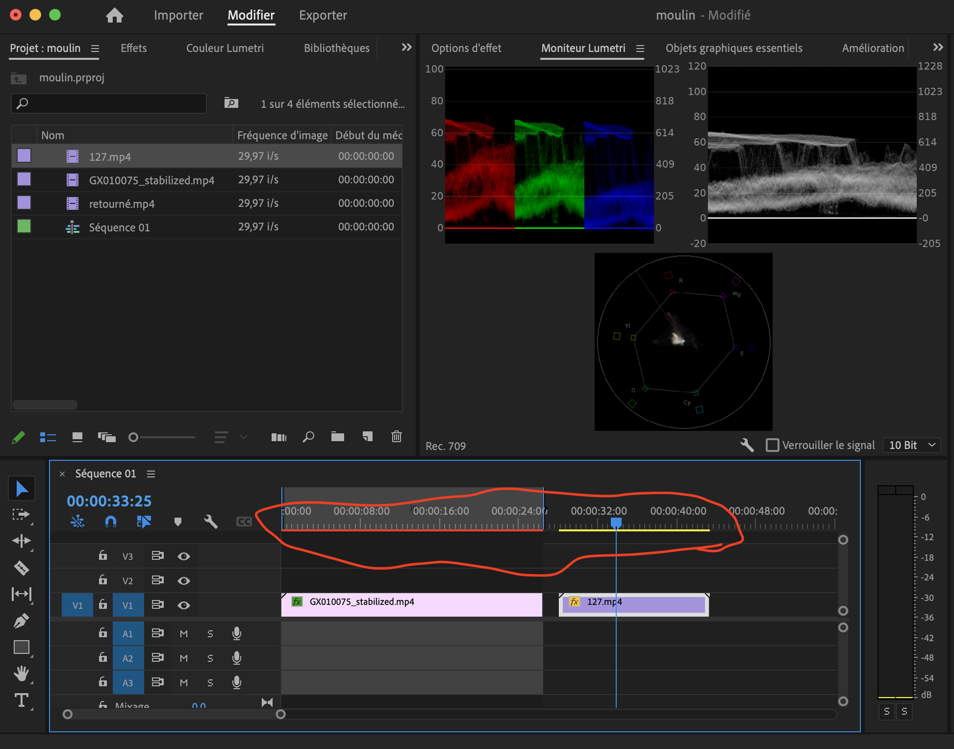
Task: Enable voice-over record on A3
Action: click(x=237, y=682)
